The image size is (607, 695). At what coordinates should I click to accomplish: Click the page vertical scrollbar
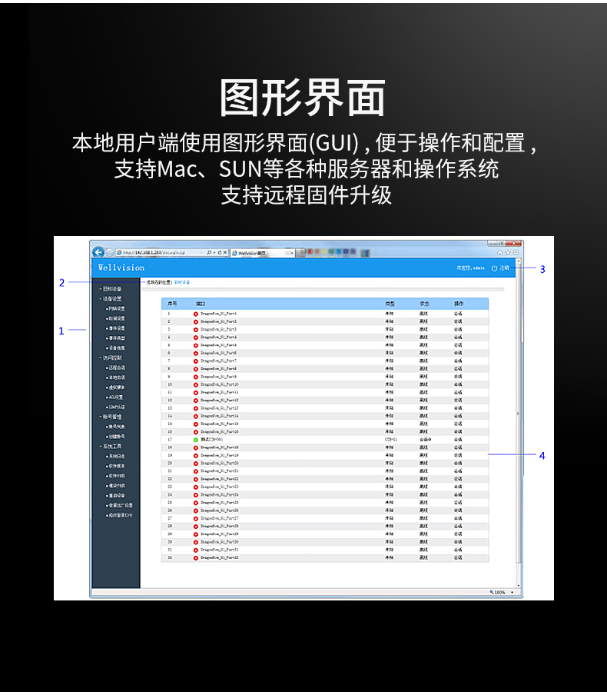519,425
